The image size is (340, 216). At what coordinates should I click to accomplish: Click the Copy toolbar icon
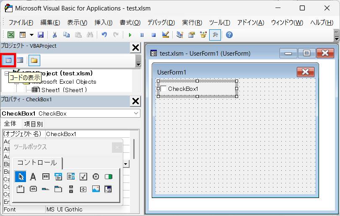pyautogui.click(x=66, y=35)
